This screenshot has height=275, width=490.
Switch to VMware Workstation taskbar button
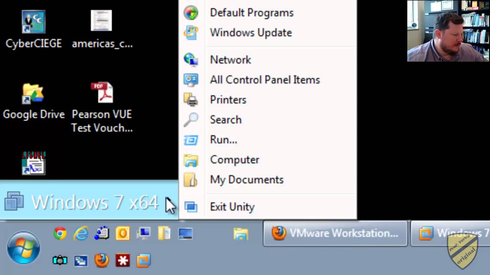335,233
